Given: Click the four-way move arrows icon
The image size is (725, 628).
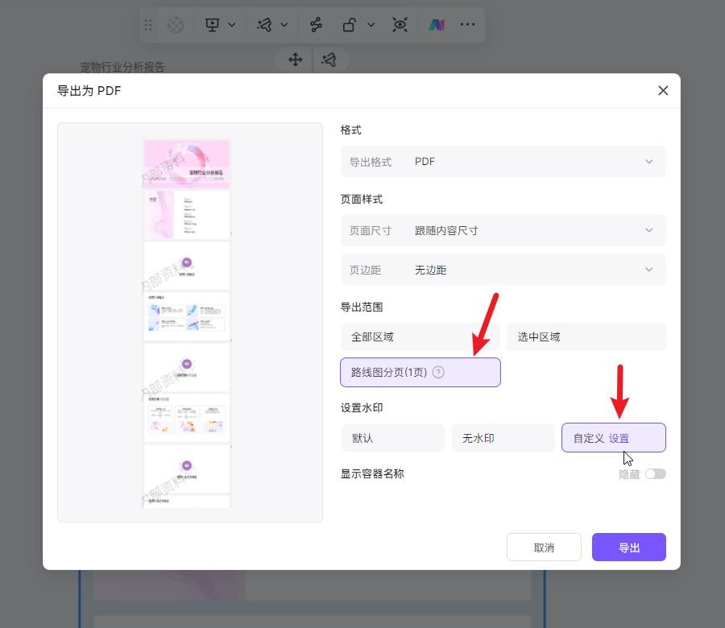Looking at the screenshot, I should [x=296, y=60].
